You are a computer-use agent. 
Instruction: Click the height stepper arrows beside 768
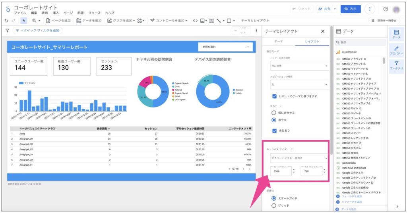point(324,171)
